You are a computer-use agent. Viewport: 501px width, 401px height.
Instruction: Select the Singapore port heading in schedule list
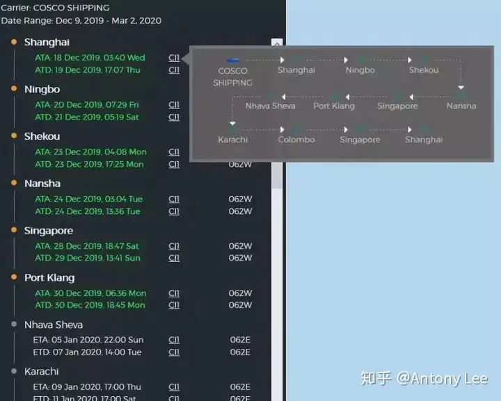[x=49, y=231]
